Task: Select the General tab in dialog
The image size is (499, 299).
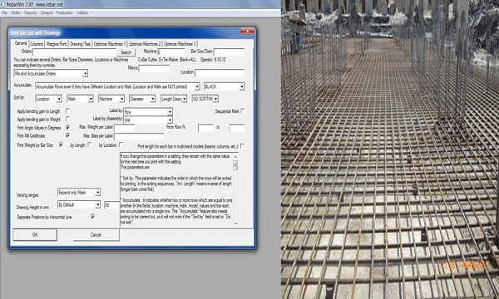Action: pos(21,43)
